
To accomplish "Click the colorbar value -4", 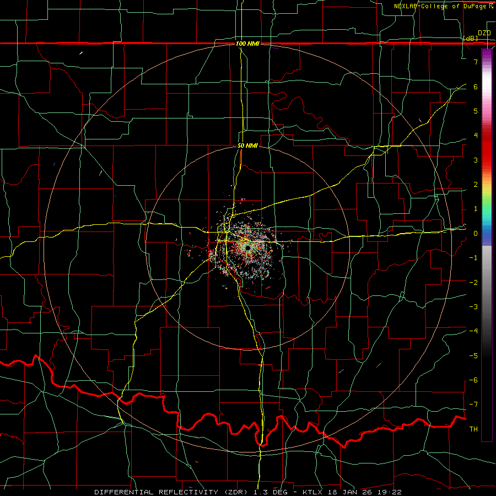I will click(x=473, y=331).
